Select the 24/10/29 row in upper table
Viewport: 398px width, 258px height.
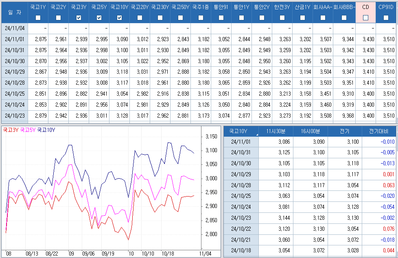click(x=15, y=71)
